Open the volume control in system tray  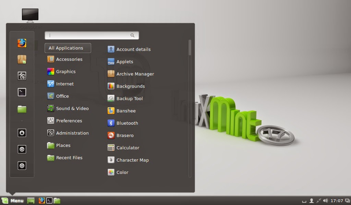click(326, 201)
